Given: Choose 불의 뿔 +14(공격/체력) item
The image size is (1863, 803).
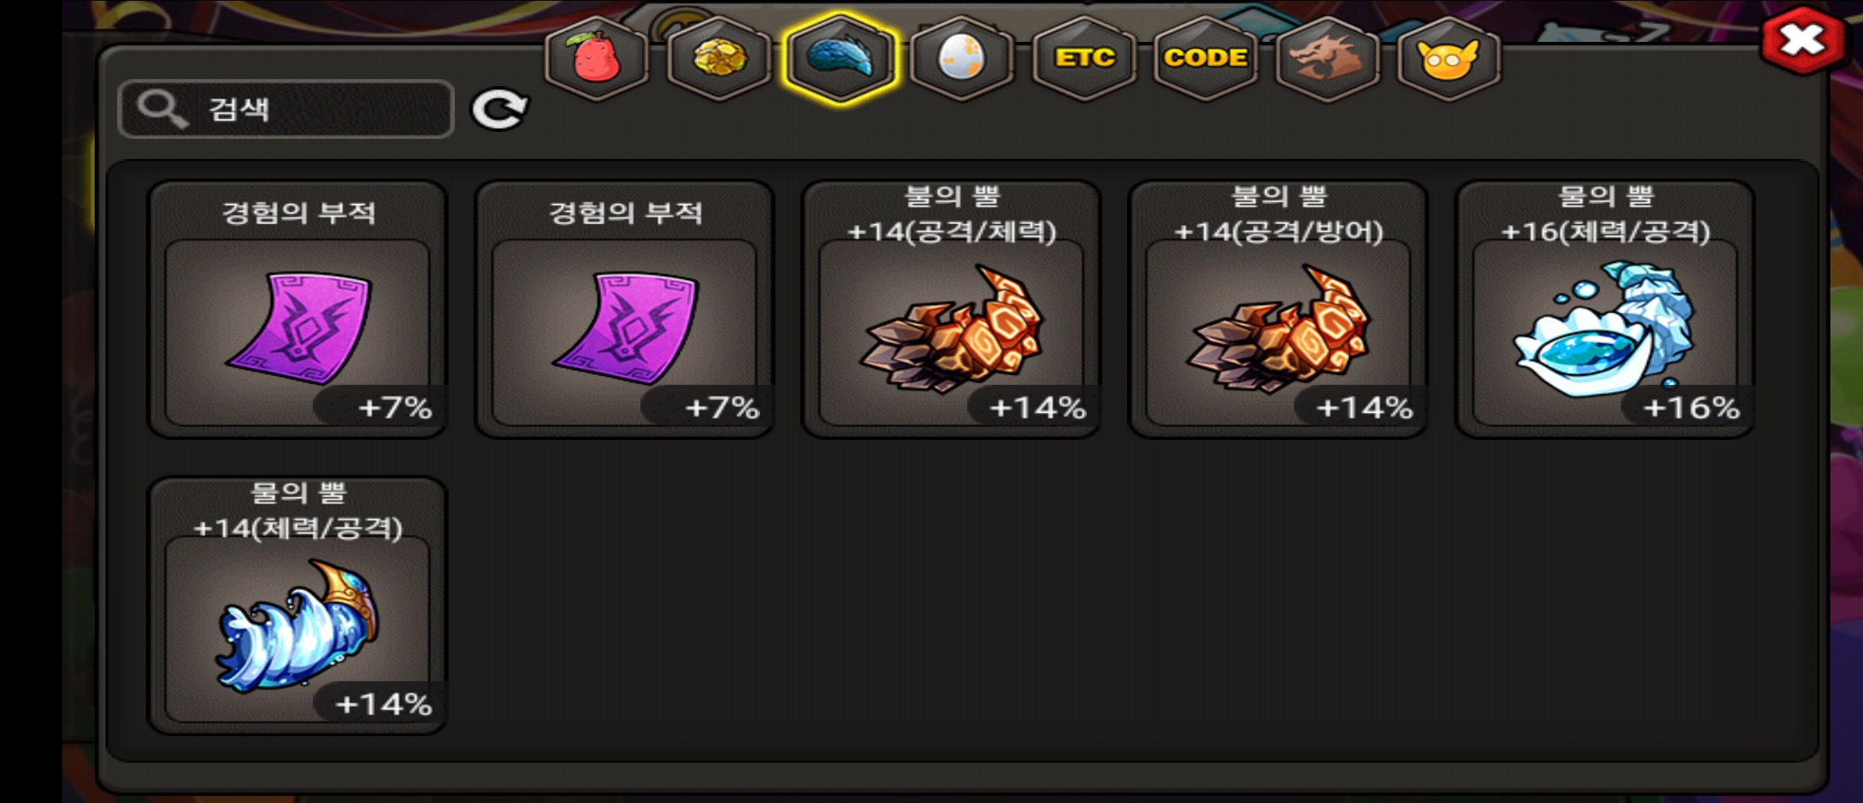Looking at the screenshot, I should pyautogui.click(x=951, y=309).
